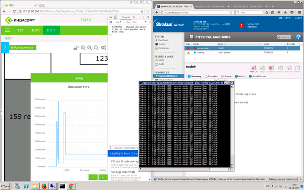Open the Summary tab for node0
The width and height of the screenshot is (304, 190).
tap(195, 76)
